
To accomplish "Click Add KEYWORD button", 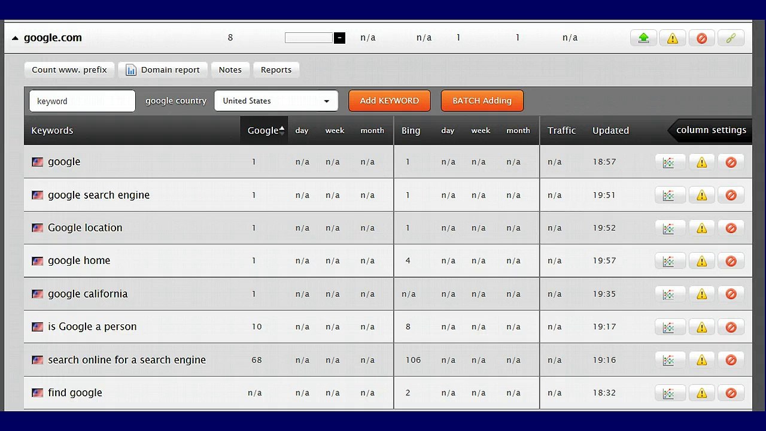I will point(390,101).
